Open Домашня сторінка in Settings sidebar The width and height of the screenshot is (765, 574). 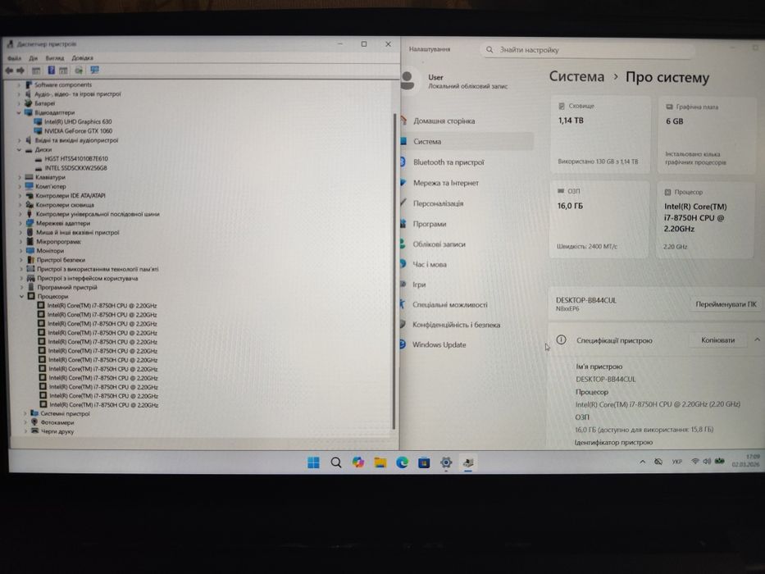click(x=444, y=121)
